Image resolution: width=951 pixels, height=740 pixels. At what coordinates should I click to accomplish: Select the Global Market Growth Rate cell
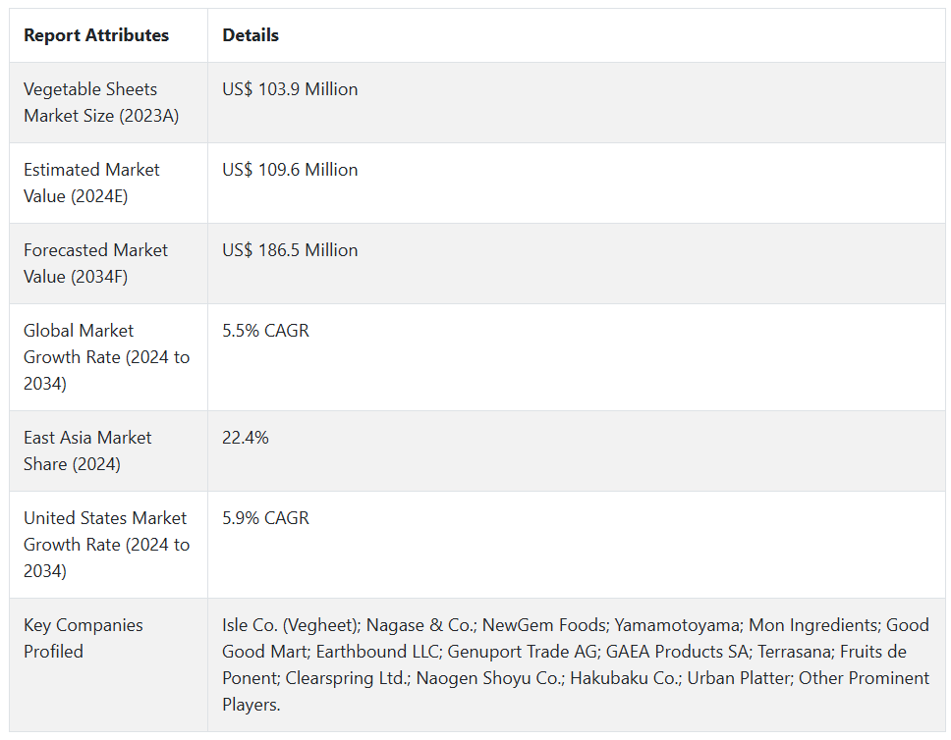click(x=106, y=356)
